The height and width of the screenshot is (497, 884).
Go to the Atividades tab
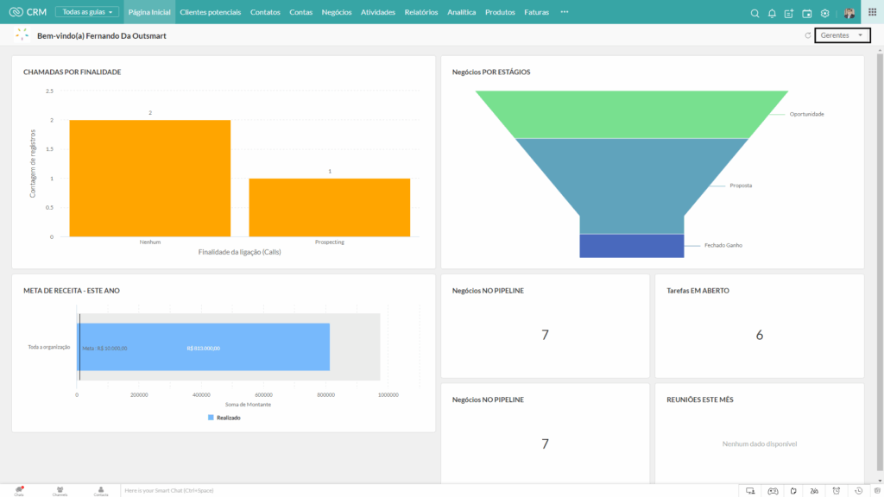[x=378, y=12]
